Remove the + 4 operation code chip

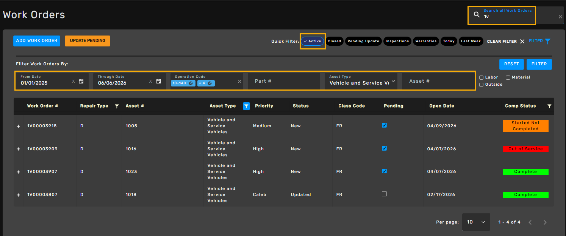[x=210, y=83]
